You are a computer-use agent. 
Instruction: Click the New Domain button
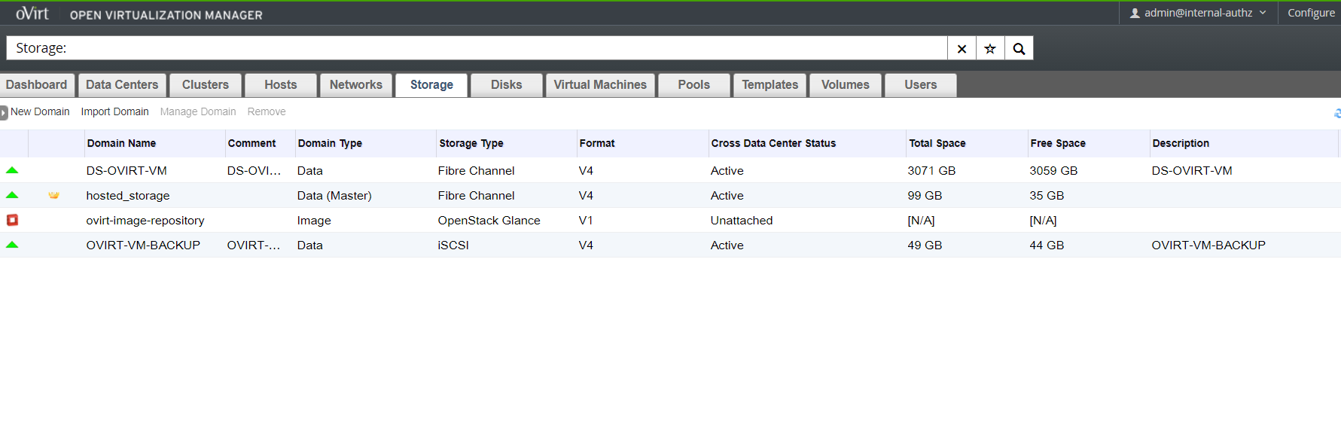[x=40, y=111]
